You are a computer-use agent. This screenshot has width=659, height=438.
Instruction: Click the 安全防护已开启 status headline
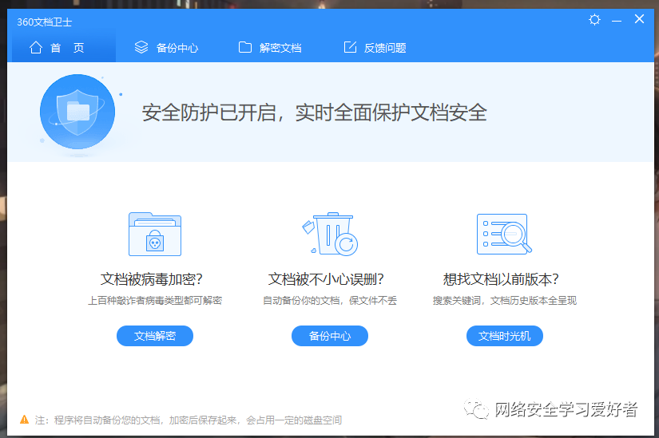pos(315,112)
